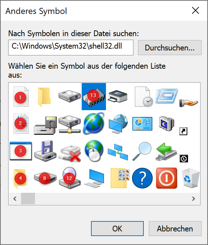208x245 pixels.
Task: Click the shell32.dll file path field
Action: tap(71, 48)
